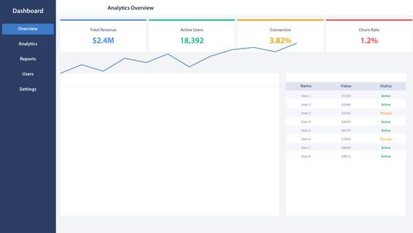Click Item 1's Active status
Image resolution: width=413 pixels, height=233 pixels.
click(386, 96)
